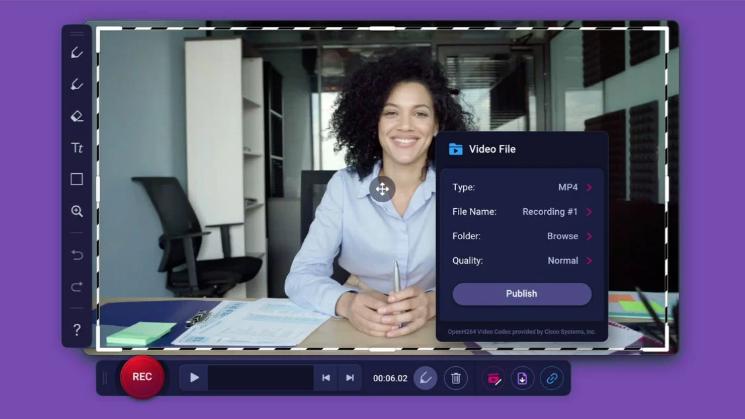Select the Tt text tool
The width and height of the screenshot is (745, 419).
coord(77,147)
